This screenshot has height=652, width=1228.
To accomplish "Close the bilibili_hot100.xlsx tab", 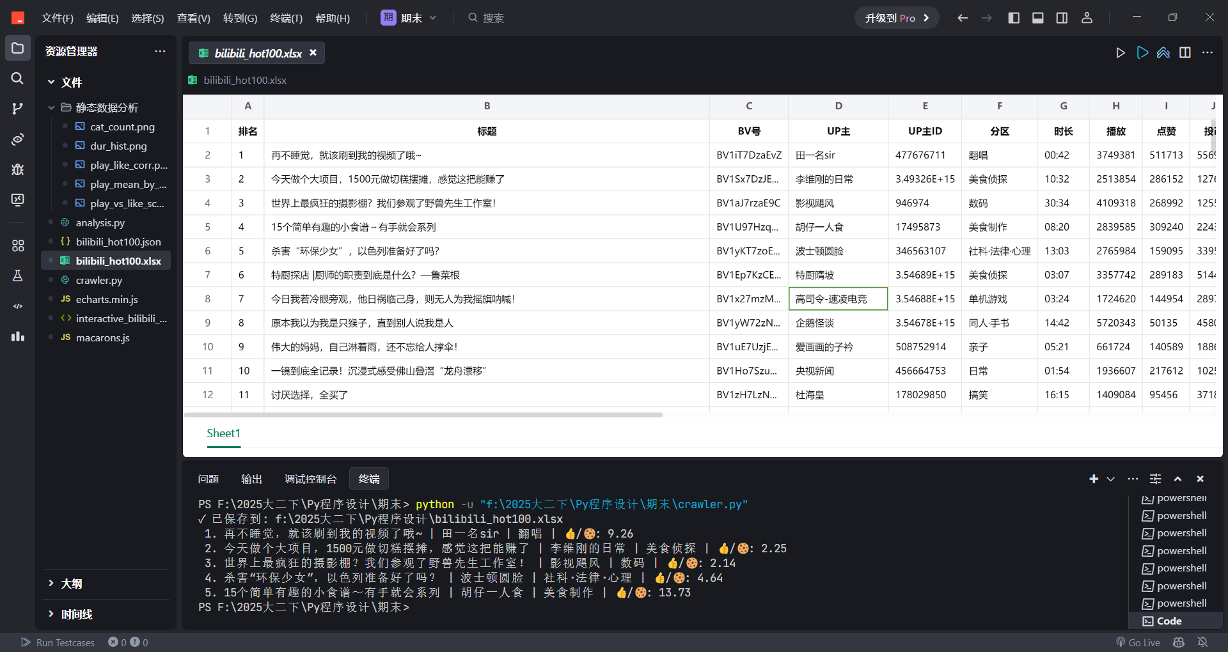I will point(313,52).
